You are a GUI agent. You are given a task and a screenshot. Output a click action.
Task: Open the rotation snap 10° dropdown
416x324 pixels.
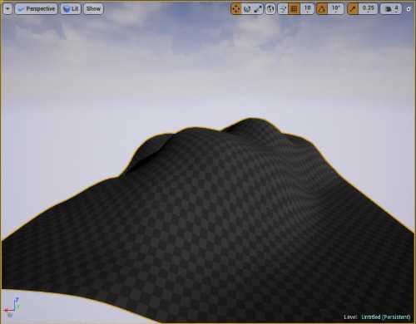click(336, 9)
